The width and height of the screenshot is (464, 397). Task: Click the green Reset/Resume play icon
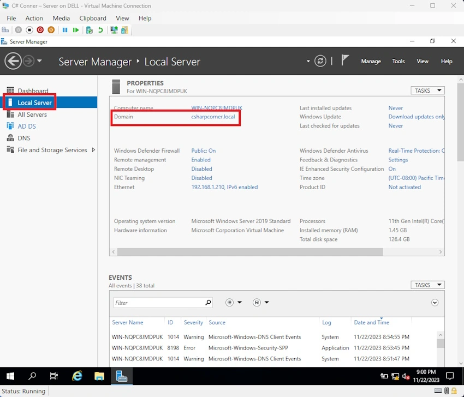(76, 30)
